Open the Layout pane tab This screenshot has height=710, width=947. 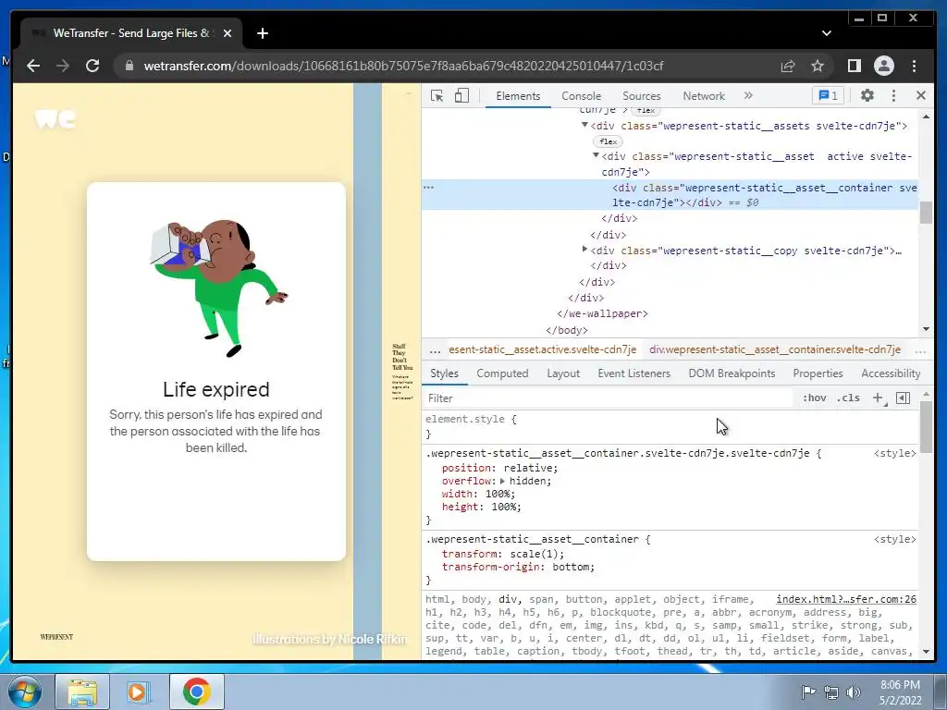coord(563,373)
